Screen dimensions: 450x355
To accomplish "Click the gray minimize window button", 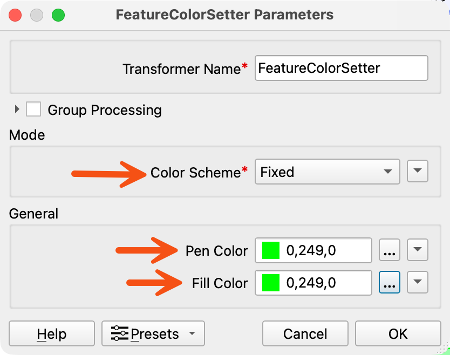I will [x=37, y=15].
